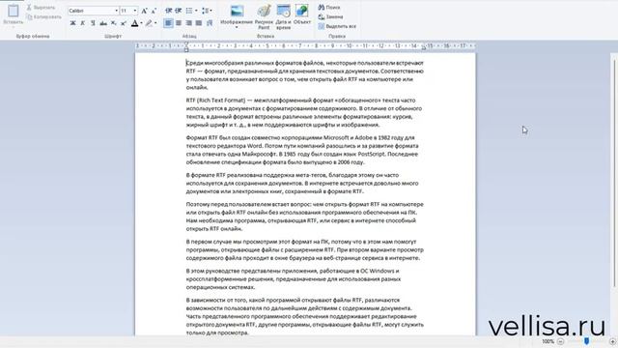Toggle superscript formatting
This screenshot has width=618, height=348.
[x=124, y=23]
